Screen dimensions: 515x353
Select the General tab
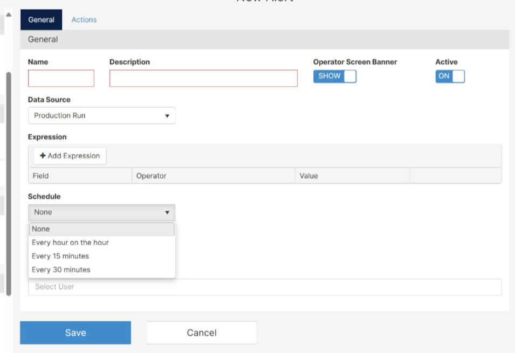point(41,20)
